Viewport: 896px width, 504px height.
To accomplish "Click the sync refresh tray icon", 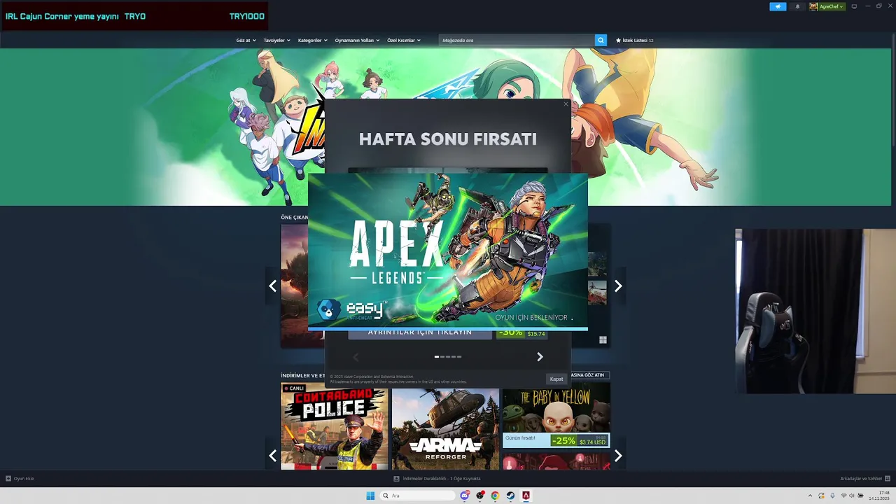I will pyautogui.click(x=822, y=496).
